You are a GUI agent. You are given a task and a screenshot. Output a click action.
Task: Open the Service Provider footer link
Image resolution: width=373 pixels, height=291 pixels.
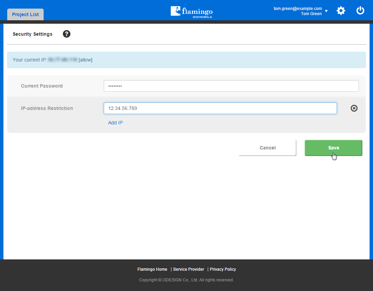coord(189,269)
